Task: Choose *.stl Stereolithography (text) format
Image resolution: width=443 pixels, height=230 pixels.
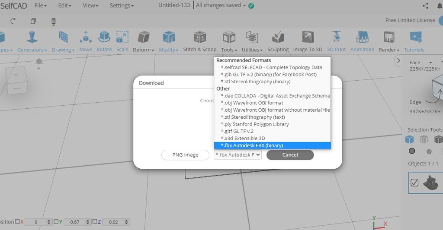Action: (273, 117)
